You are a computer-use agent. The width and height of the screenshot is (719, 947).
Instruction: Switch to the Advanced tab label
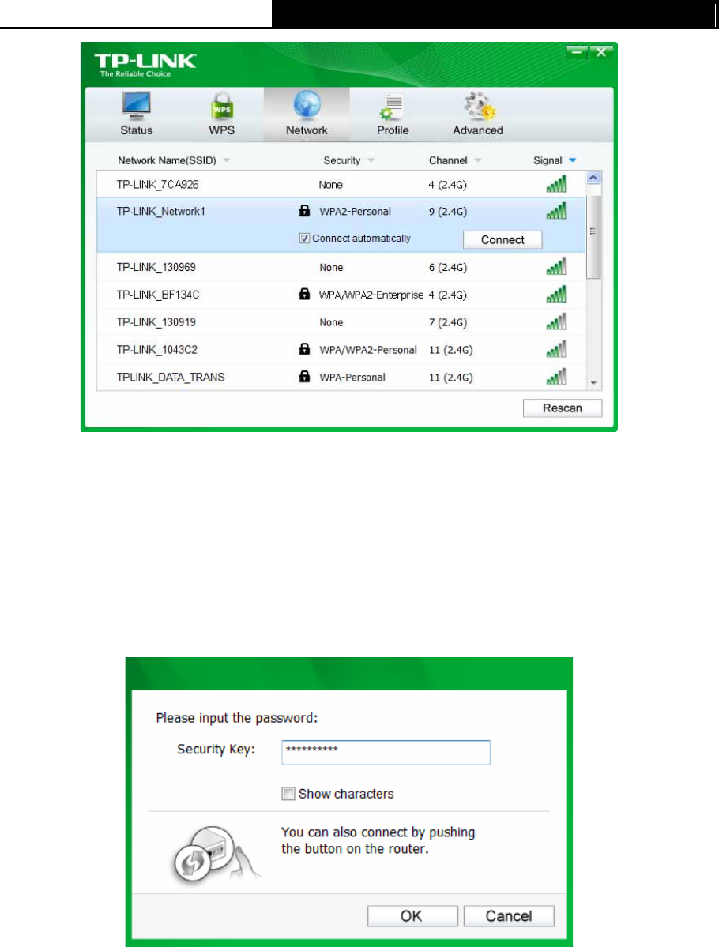478,130
